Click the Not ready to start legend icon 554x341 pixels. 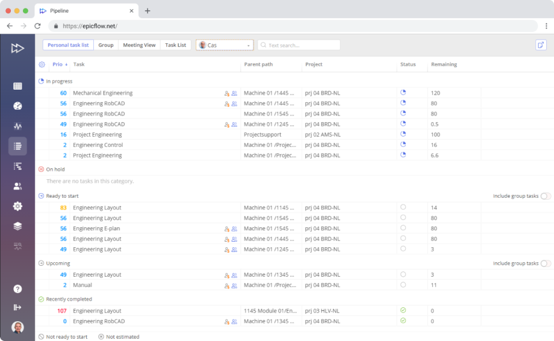point(41,337)
